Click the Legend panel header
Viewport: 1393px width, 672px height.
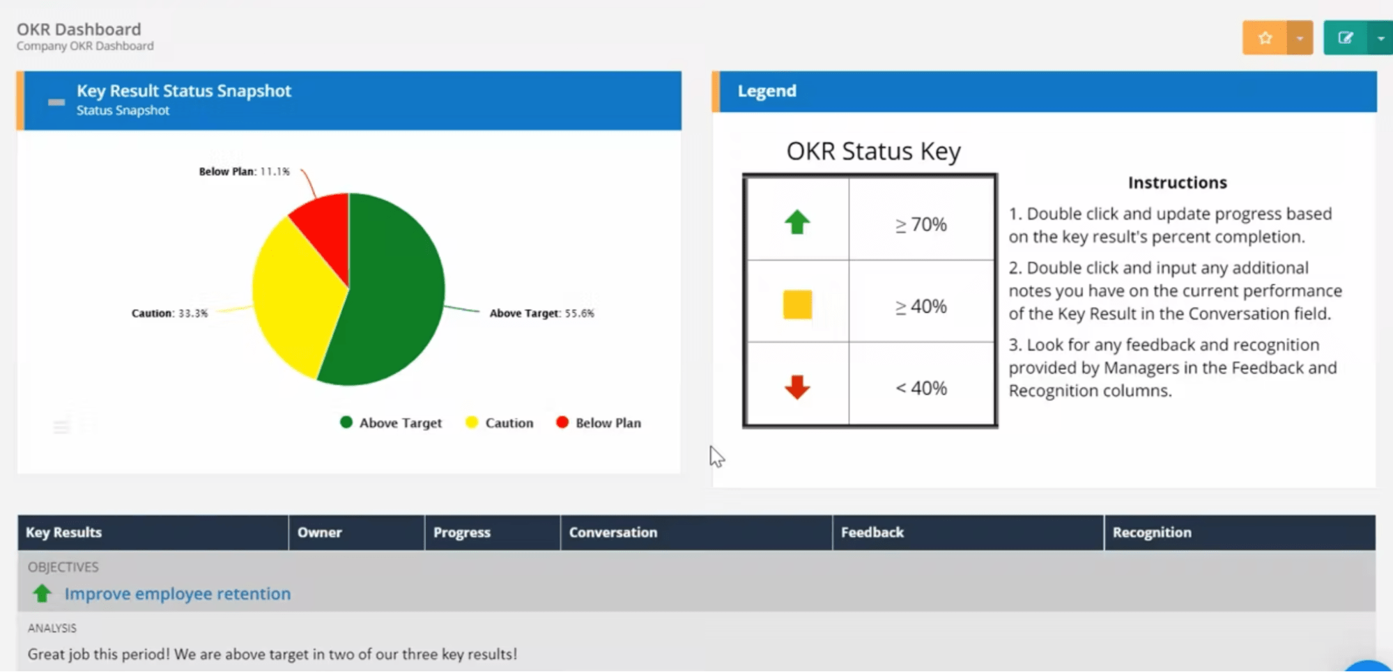point(767,91)
